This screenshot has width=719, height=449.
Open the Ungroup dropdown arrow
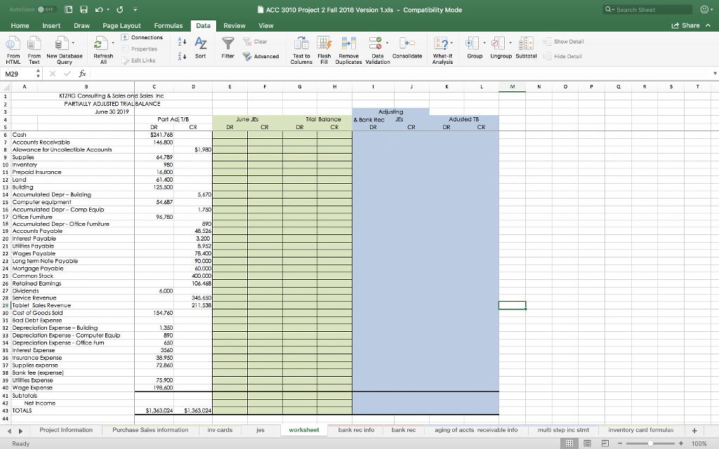510,43
